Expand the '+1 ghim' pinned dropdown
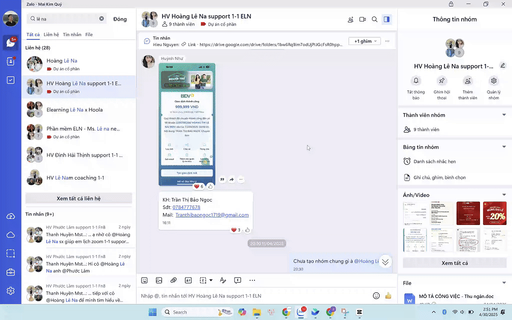Screen dimensions: 512x320 pos(364,41)
